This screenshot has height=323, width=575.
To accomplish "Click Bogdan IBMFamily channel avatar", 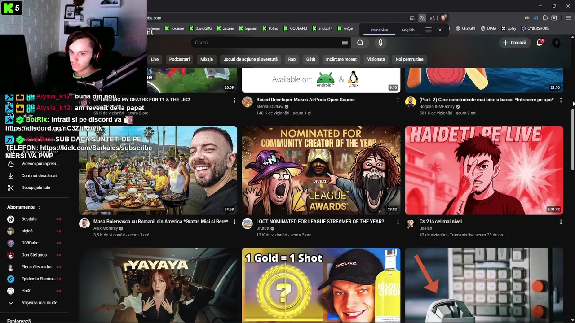I will coord(411,102).
